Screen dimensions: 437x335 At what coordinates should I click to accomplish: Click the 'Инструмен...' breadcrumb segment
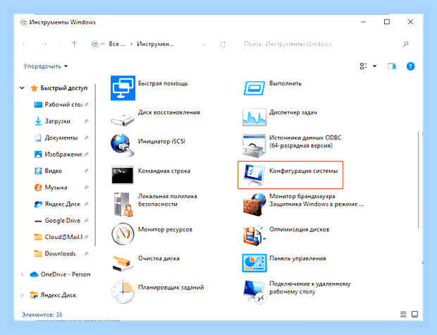155,44
